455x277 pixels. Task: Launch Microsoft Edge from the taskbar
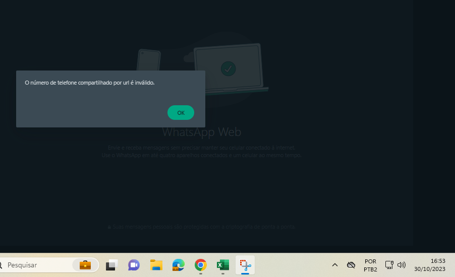(178, 265)
